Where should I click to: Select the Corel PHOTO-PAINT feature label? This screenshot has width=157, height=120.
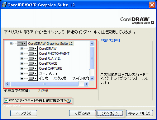pyautogui.click(x=54, y=53)
